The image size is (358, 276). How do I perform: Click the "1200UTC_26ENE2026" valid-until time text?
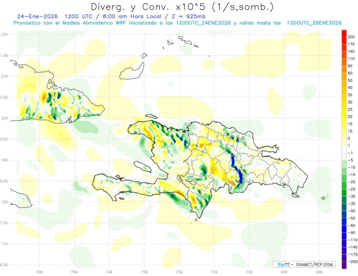(x=314, y=23)
